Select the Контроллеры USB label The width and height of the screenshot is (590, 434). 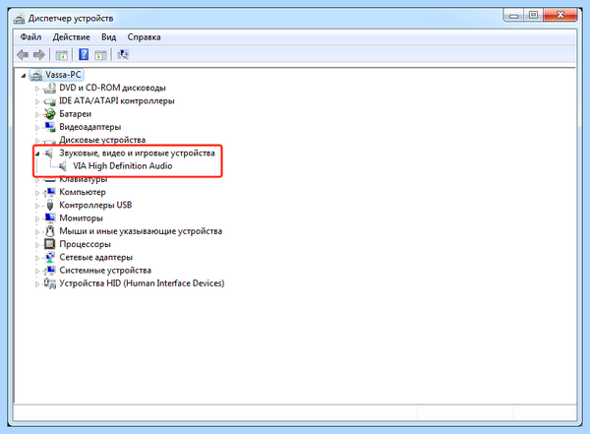(x=95, y=205)
